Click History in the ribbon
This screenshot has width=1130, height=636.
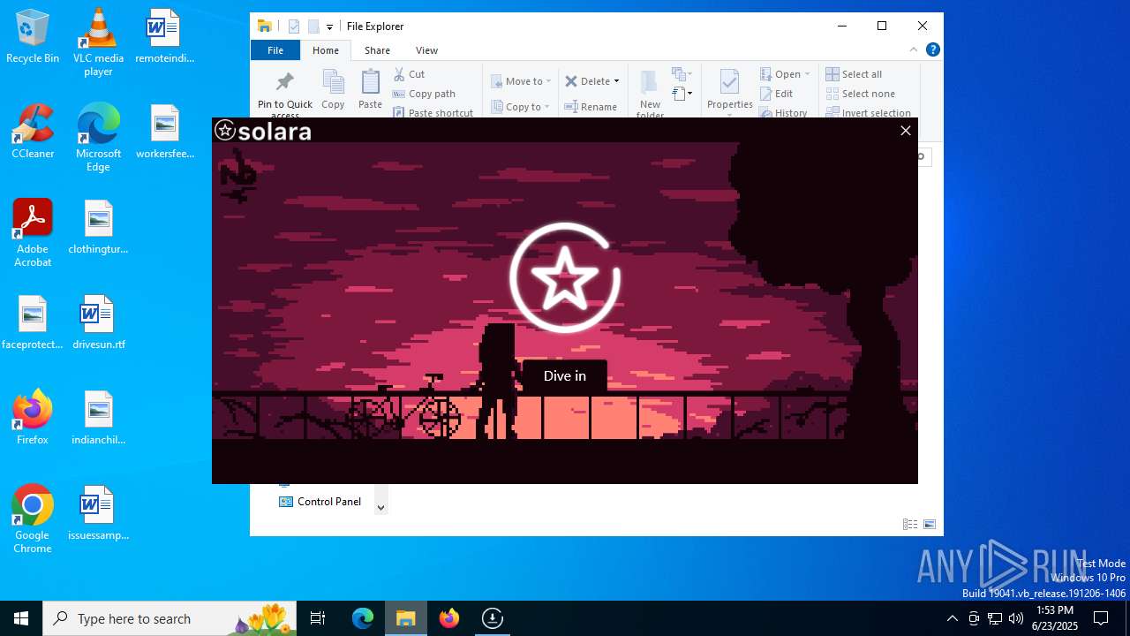tap(783, 113)
